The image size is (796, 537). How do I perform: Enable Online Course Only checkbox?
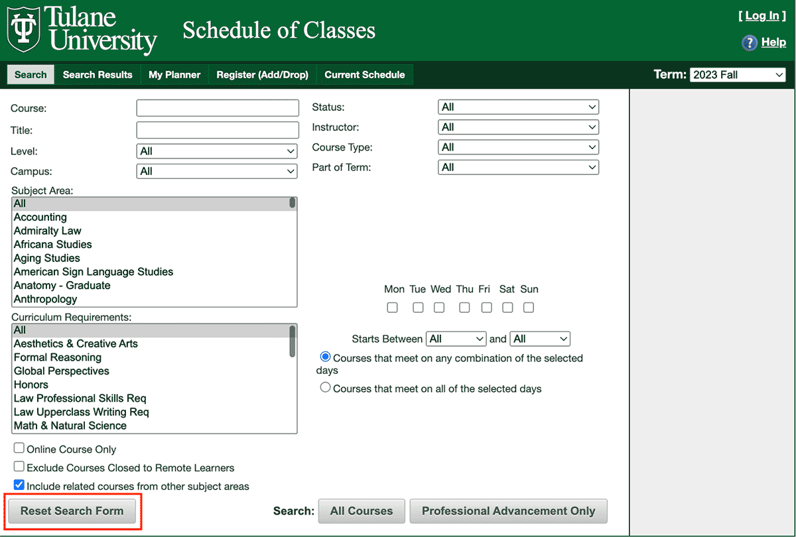[19, 449]
